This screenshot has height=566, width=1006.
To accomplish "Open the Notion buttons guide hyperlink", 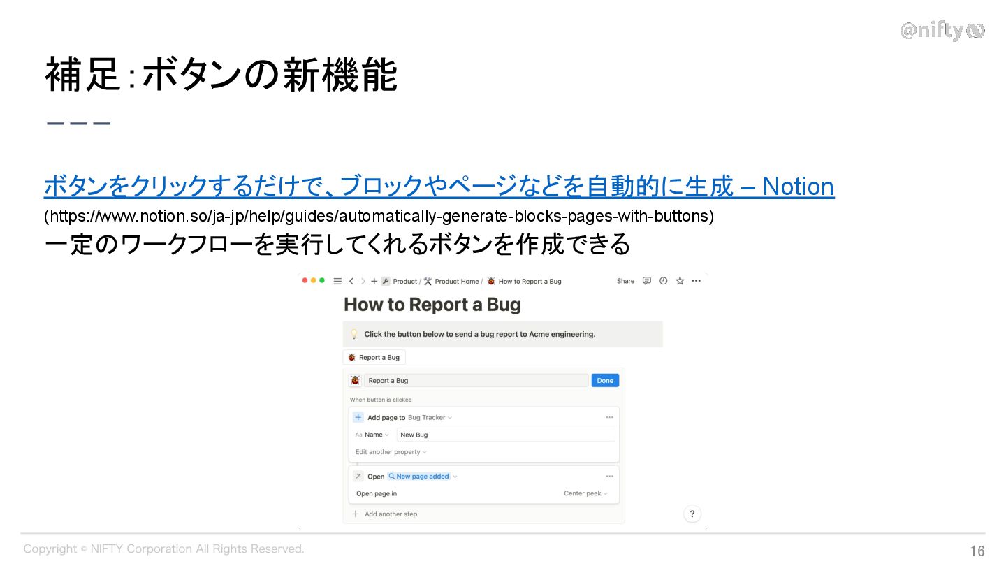I will tap(439, 187).
